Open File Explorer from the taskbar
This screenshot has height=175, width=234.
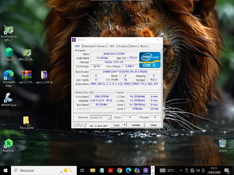click(93, 170)
